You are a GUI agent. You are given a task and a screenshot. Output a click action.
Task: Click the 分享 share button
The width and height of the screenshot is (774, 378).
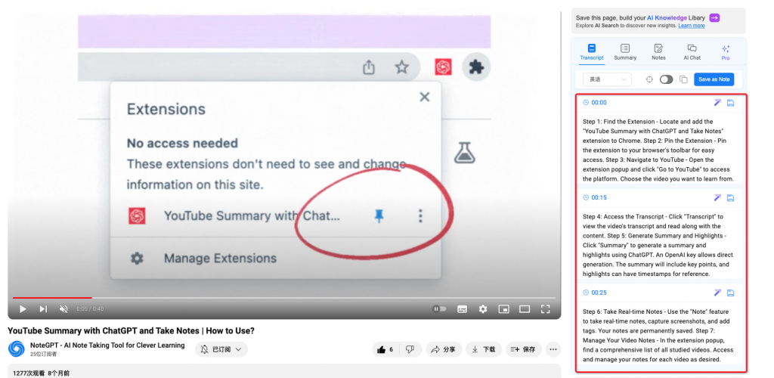[444, 349]
